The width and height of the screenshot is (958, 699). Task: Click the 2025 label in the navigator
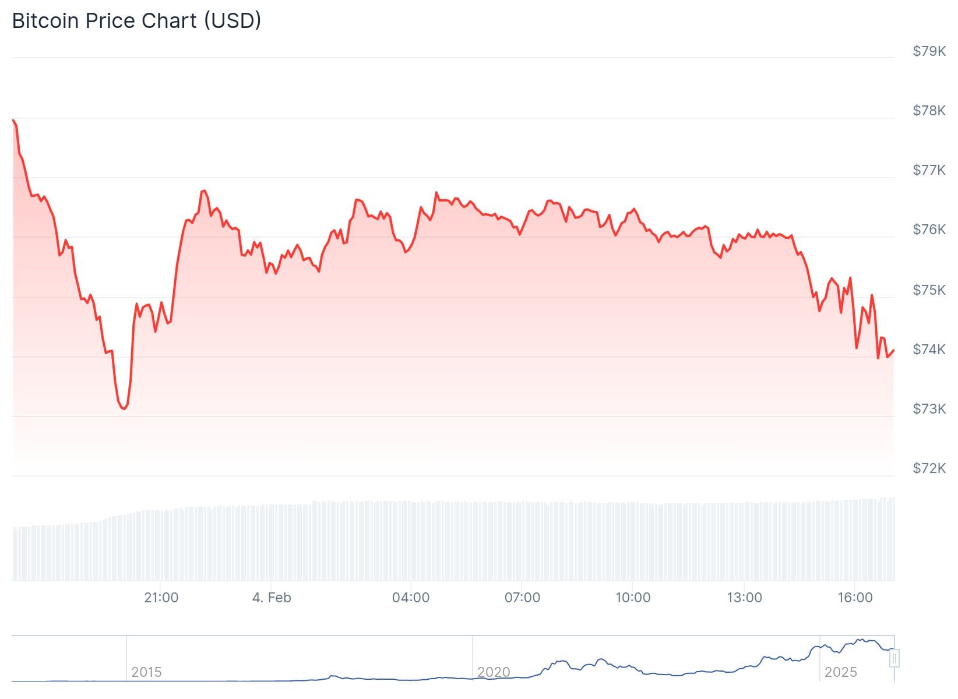coord(840,672)
